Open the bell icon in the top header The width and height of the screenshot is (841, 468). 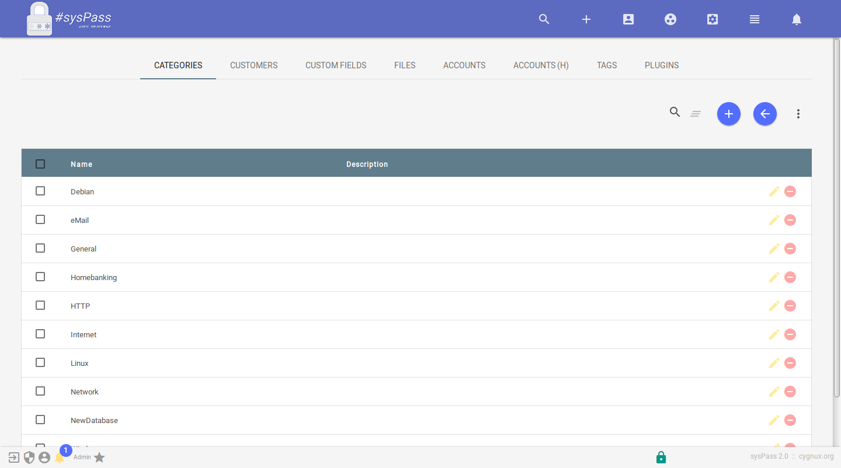click(797, 19)
